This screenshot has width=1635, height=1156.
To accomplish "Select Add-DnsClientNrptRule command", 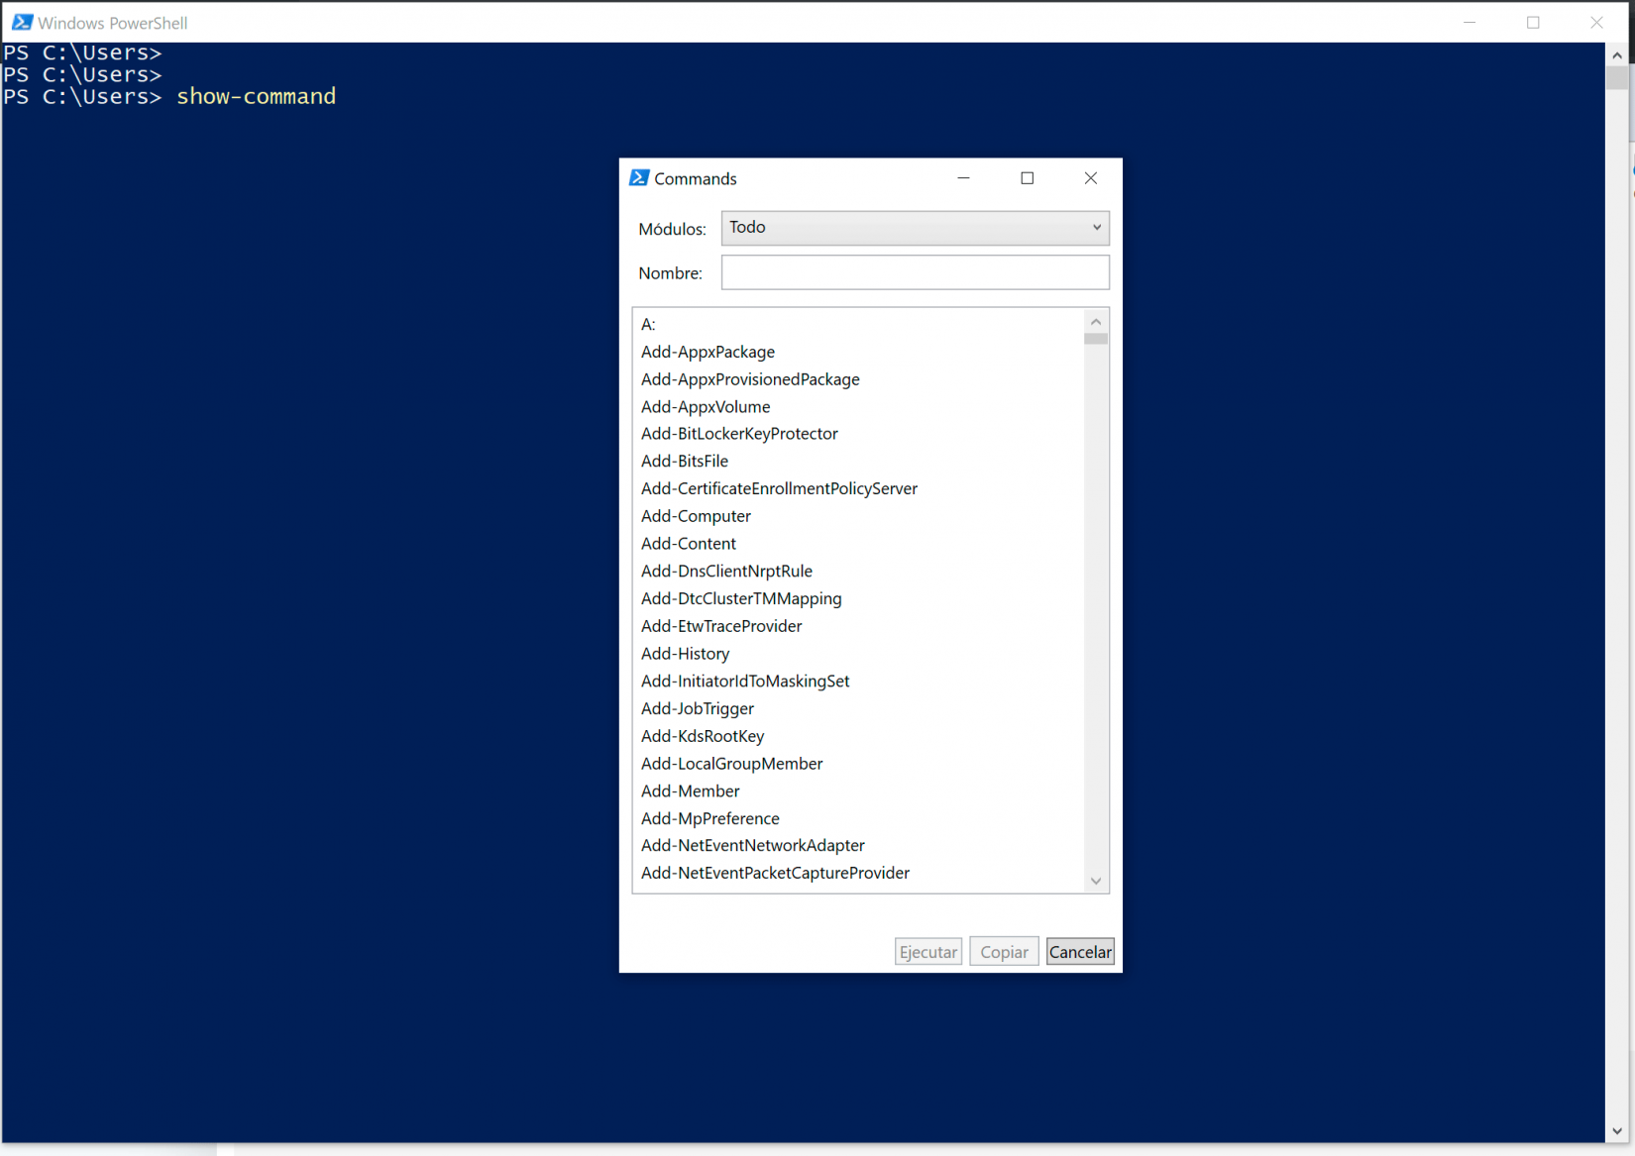I will (x=726, y=572).
